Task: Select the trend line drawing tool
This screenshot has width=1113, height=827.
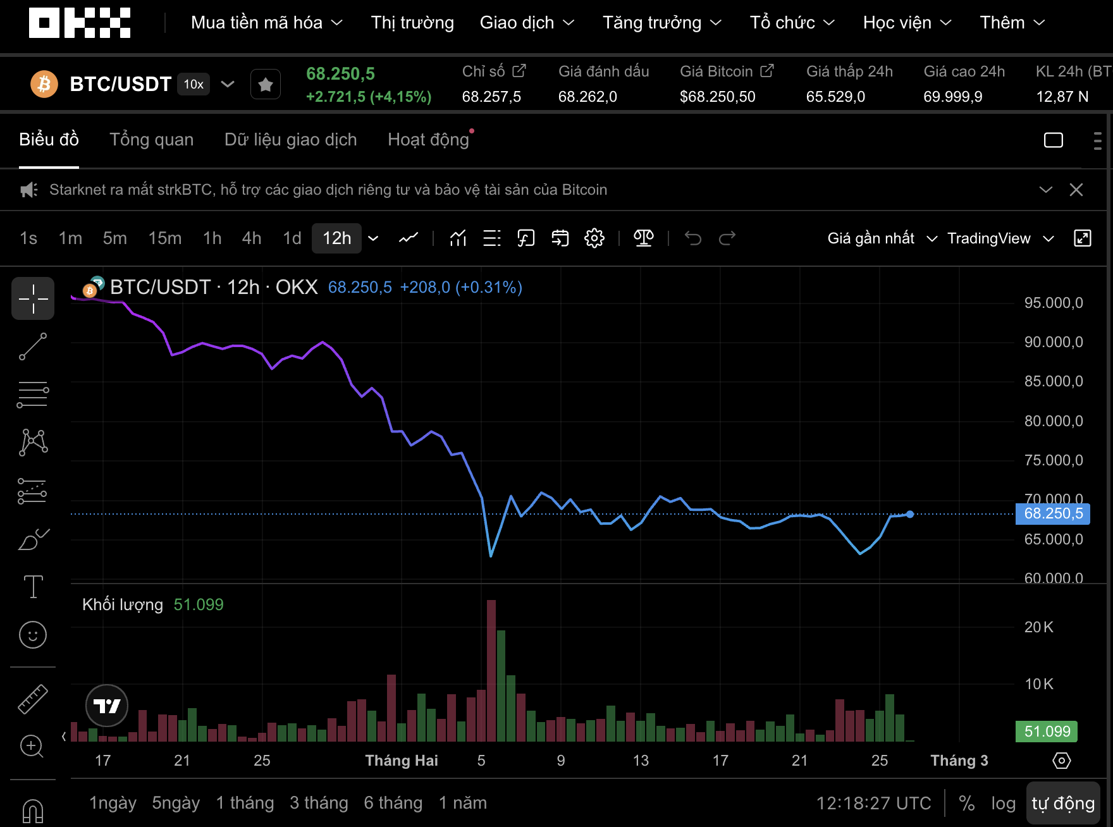Action: click(33, 346)
